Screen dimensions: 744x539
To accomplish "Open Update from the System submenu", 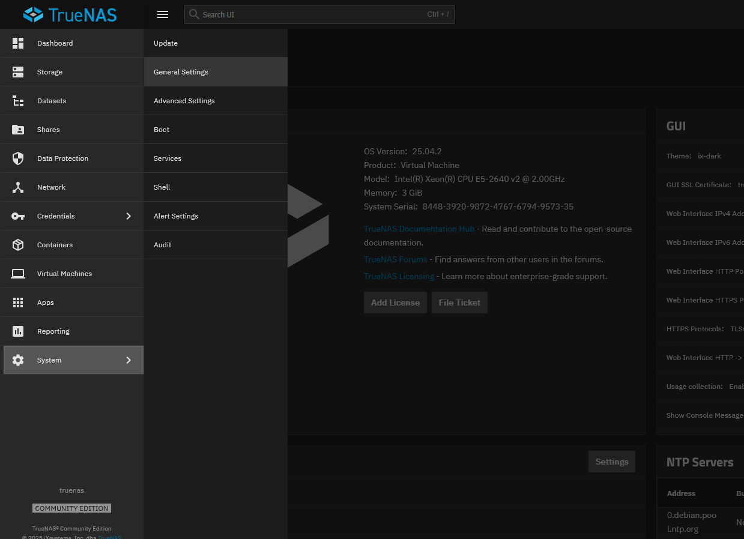I will click(216, 43).
